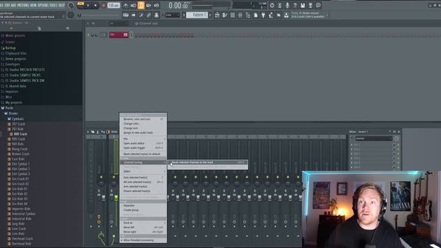Screen dimensions: 441x248
Task: Toggle the metronome icon in top toolbar
Action: pyautogui.click(x=125, y=6)
